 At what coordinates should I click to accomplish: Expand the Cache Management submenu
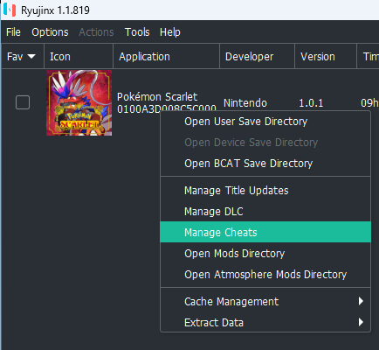pyautogui.click(x=265, y=301)
